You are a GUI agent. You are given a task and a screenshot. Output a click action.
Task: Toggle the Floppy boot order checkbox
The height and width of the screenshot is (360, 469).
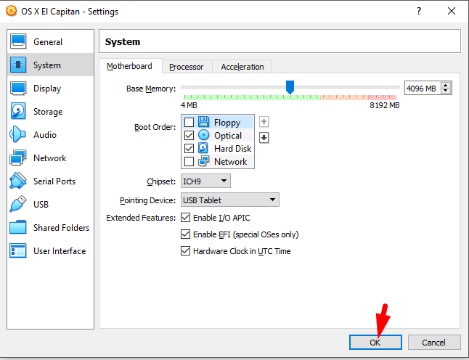(189, 123)
